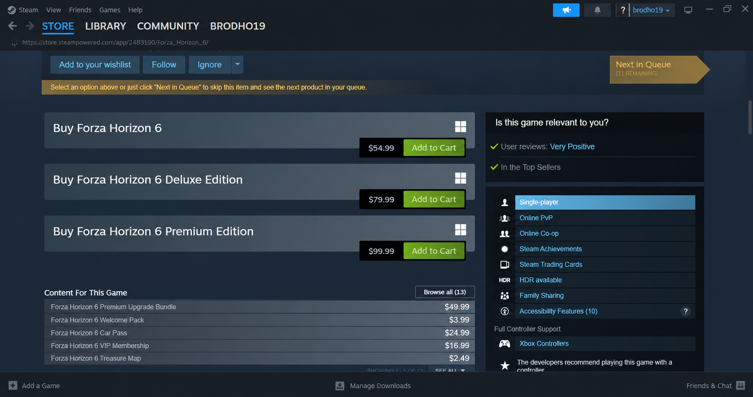Open the HDR available link

605,280
